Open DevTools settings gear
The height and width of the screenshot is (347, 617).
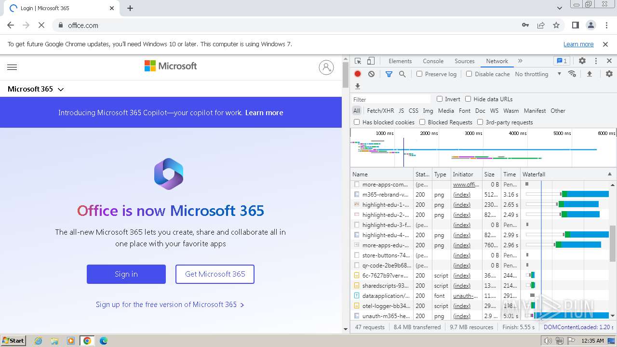point(582,61)
